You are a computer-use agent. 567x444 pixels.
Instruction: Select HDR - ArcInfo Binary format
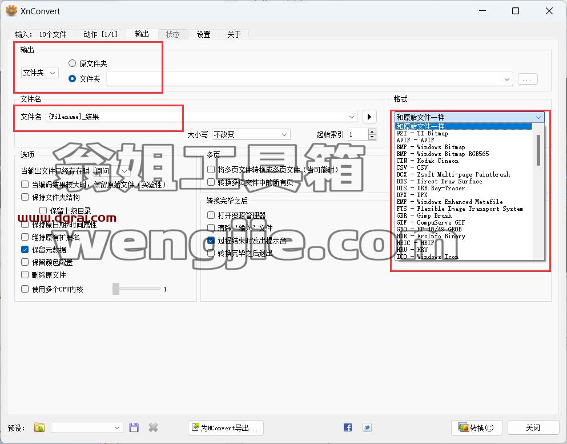[464, 237]
